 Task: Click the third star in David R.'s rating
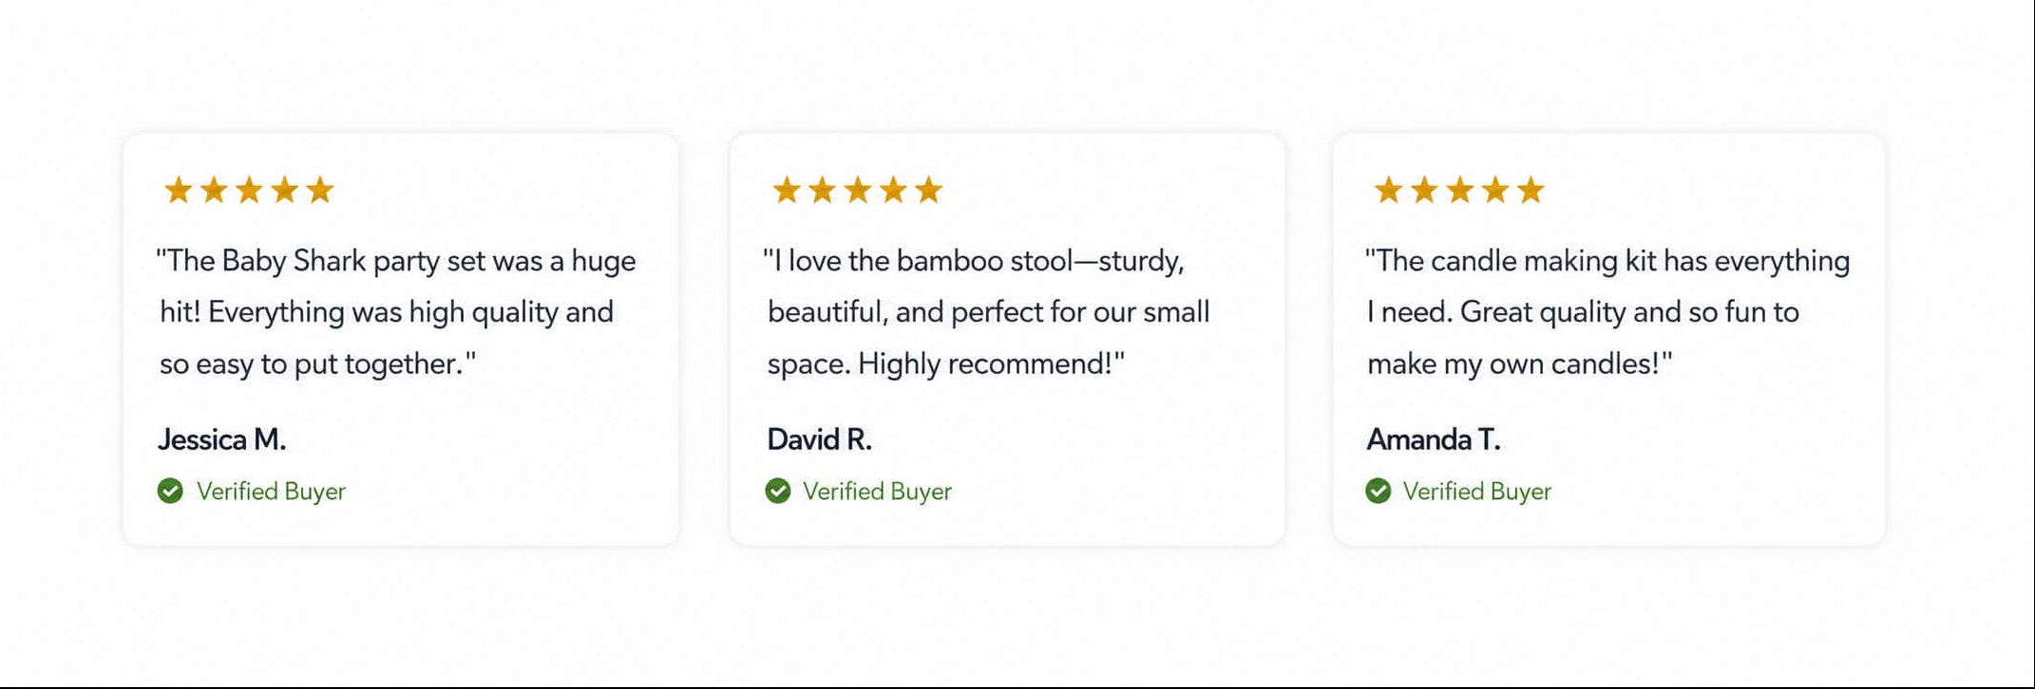858,190
